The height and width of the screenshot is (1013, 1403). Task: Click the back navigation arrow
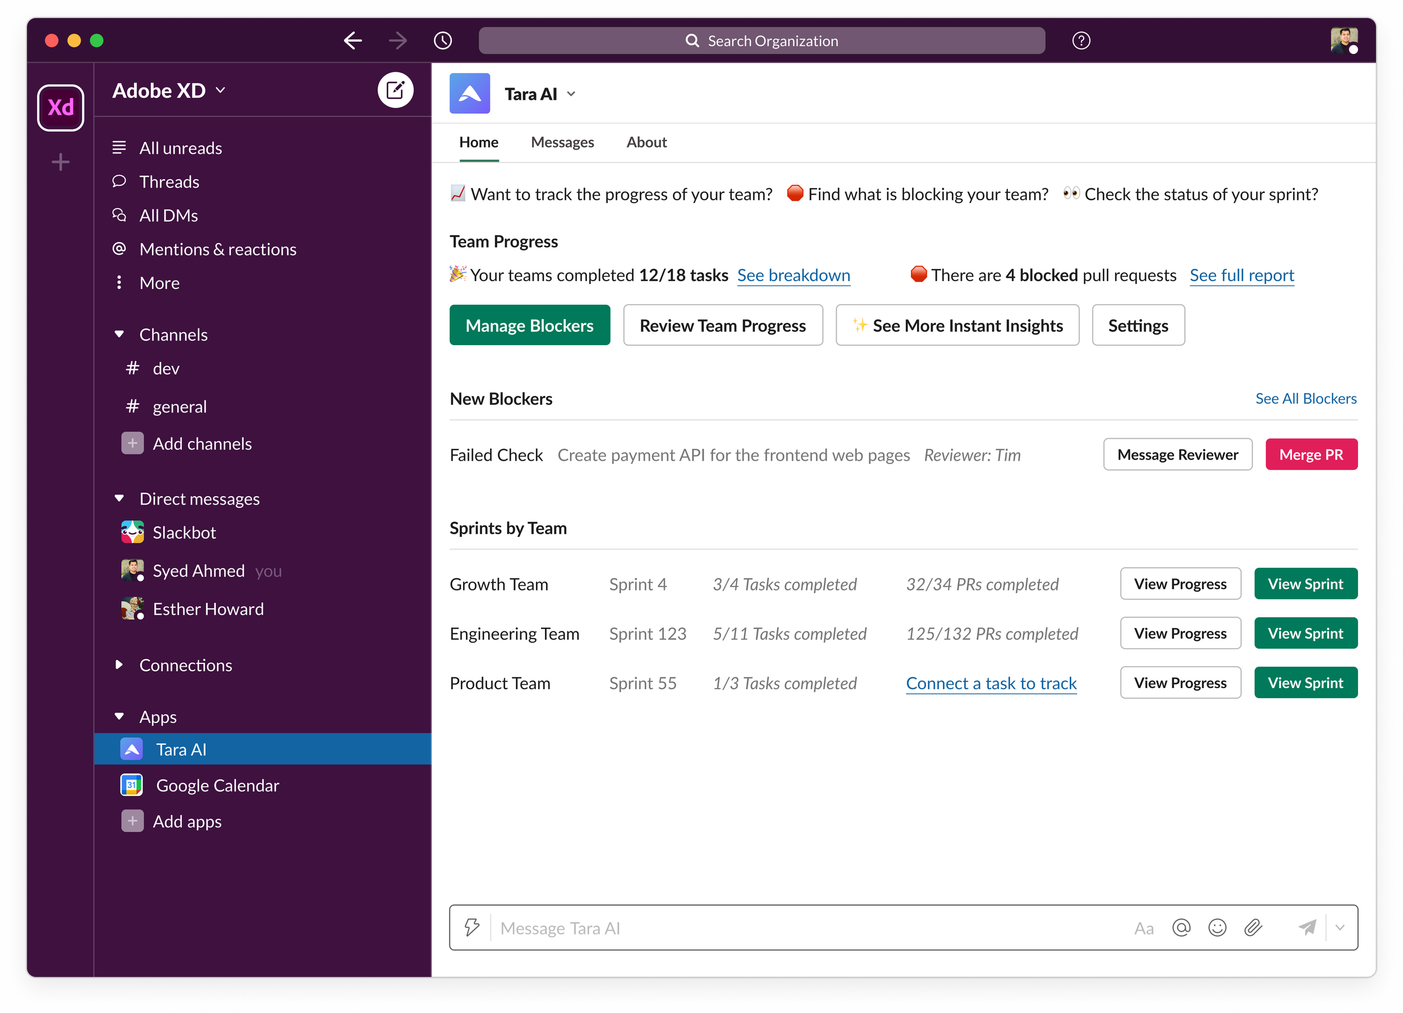click(x=352, y=41)
